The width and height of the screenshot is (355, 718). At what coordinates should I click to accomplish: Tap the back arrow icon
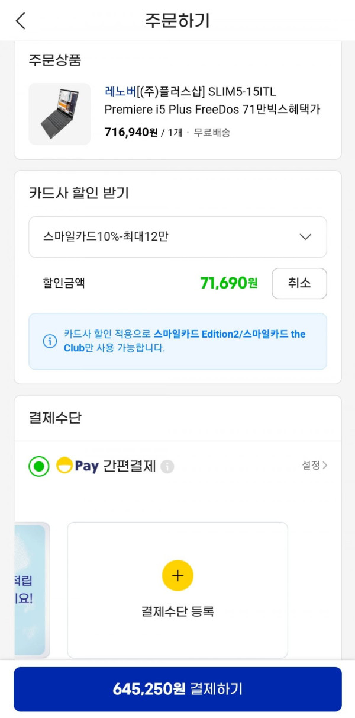tap(21, 21)
